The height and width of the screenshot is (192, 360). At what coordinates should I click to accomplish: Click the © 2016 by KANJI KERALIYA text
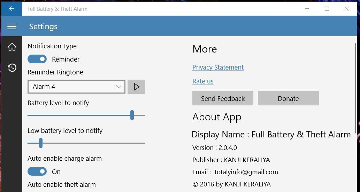(x=232, y=184)
